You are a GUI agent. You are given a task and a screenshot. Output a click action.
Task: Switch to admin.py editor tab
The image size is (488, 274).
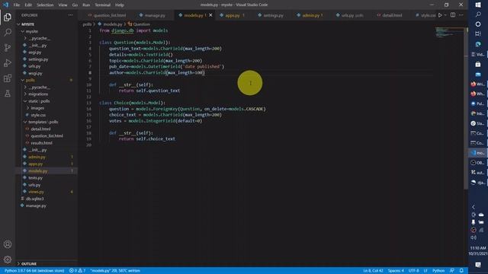(310, 15)
